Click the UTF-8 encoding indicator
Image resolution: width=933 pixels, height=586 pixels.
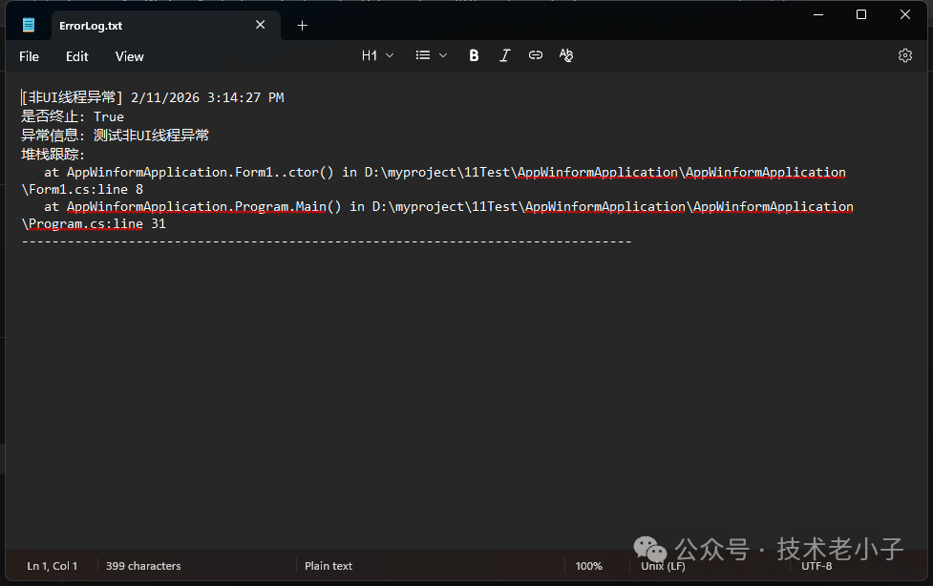816,566
